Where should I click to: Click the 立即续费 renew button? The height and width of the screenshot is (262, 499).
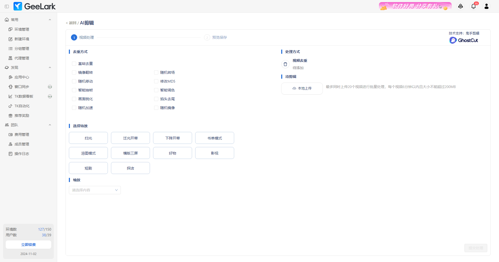(28, 245)
